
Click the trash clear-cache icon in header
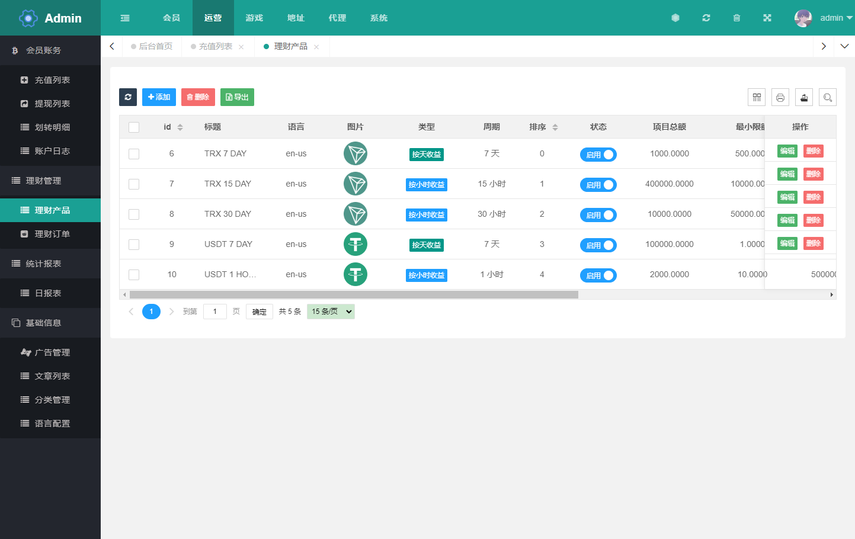pyautogui.click(x=736, y=18)
